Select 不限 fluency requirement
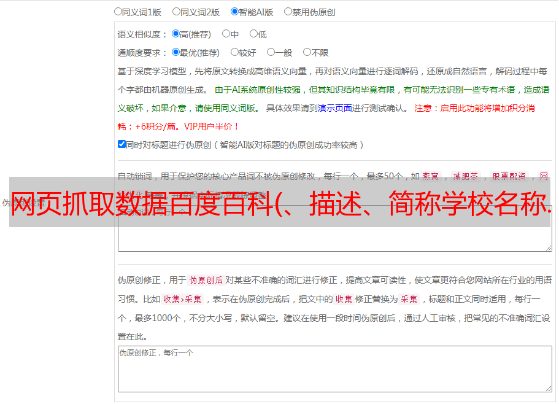This screenshot has height=404, width=559. pyautogui.click(x=307, y=53)
